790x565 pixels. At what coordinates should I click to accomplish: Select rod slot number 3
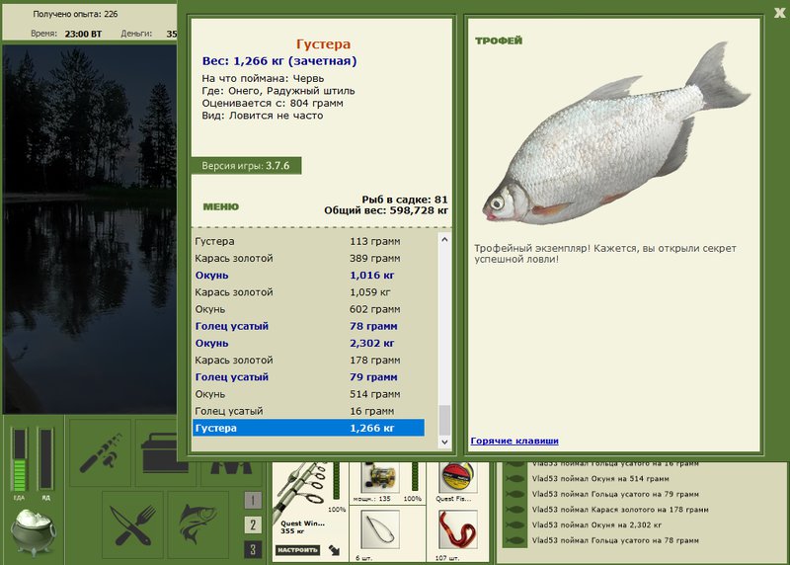click(x=253, y=549)
